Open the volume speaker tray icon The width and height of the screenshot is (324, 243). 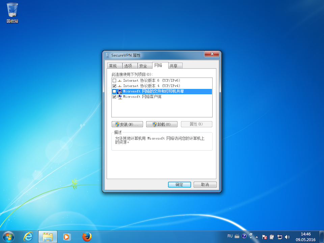(287, 237)
